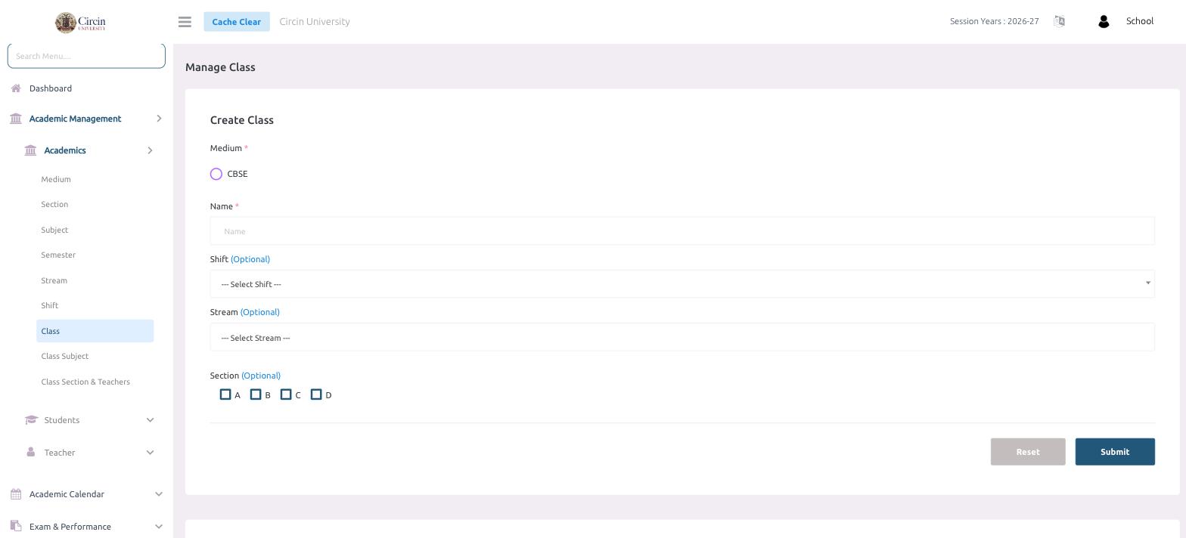
Task: Focus the Search Menu input
Action: (86, 56)
